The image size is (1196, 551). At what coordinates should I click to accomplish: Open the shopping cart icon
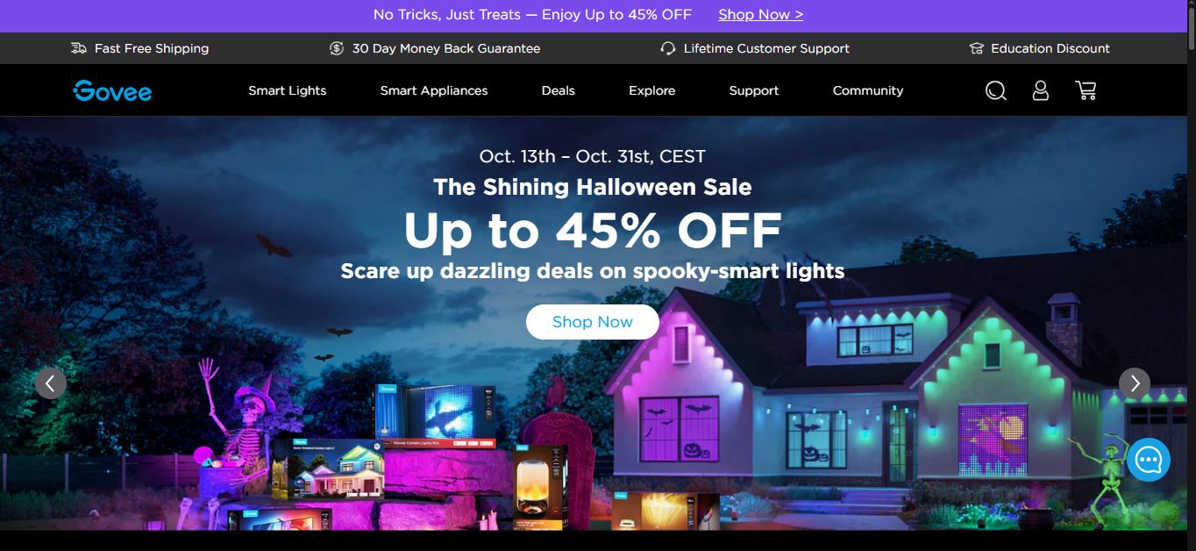click(1086, 90)
